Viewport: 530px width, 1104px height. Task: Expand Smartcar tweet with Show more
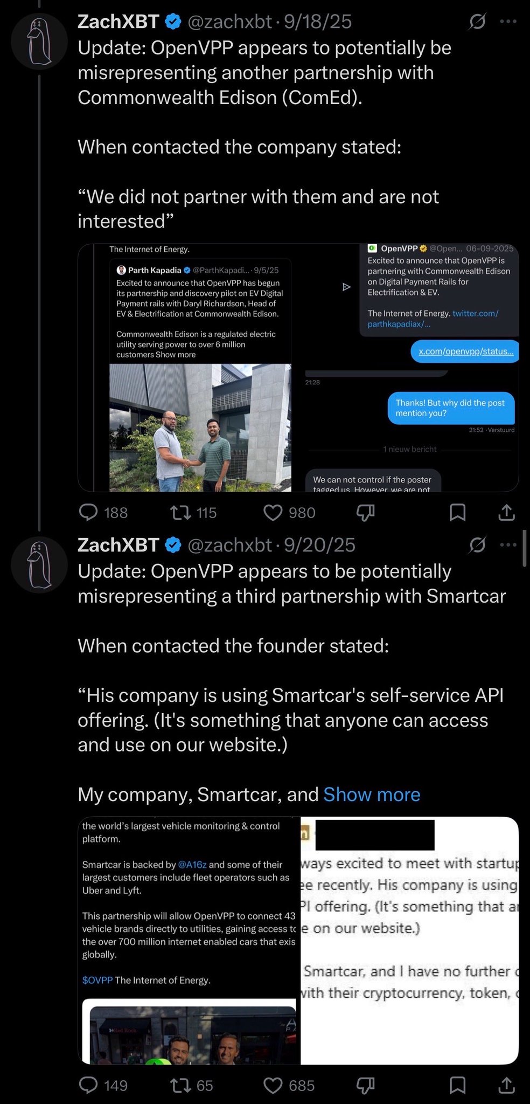pyautogui.click(x=372, y=795)
